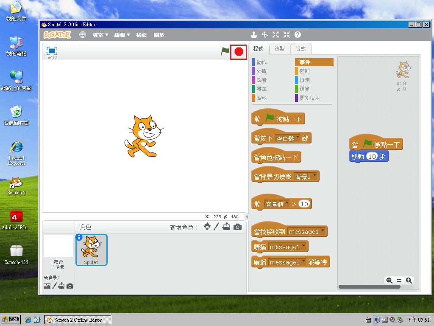Choose new sprite from library
This screenshot has width=434, height=326.
click(x=207, y=227)
